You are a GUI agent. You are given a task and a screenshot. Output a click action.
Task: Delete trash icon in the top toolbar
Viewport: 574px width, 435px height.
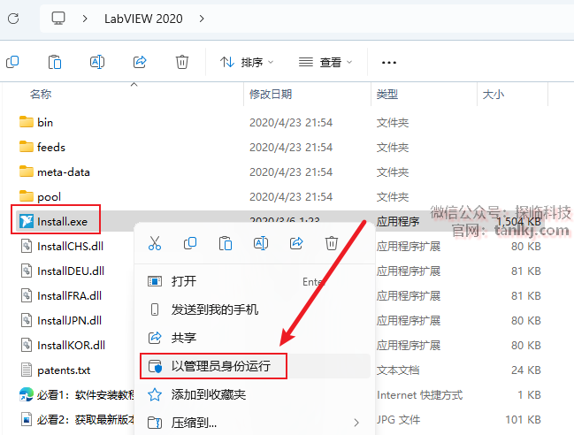tap(182, 62)
